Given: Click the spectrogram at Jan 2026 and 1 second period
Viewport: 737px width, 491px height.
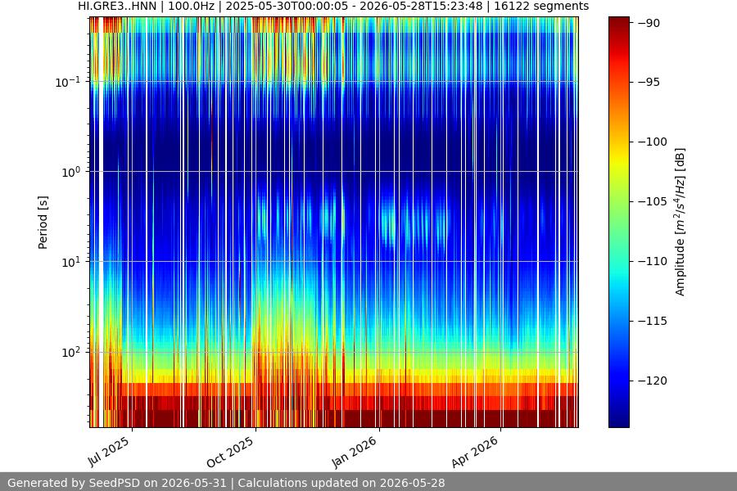Looking at the screenshot, I should click(379, 172).
